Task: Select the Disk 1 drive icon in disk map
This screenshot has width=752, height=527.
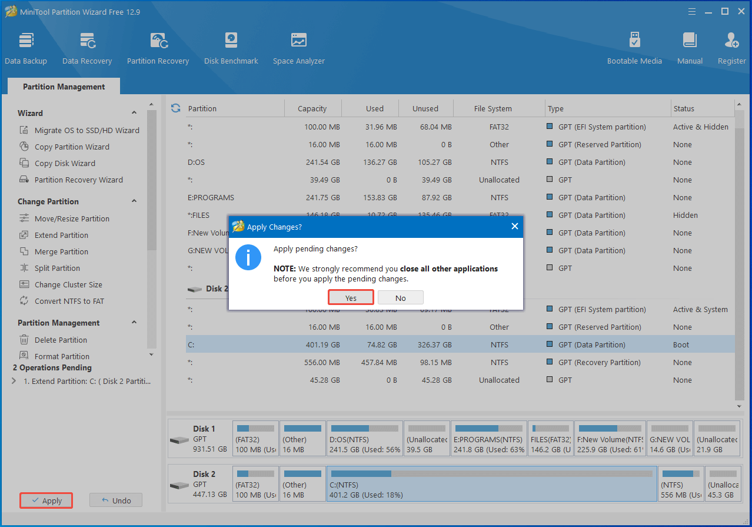Action: [179, 440]
